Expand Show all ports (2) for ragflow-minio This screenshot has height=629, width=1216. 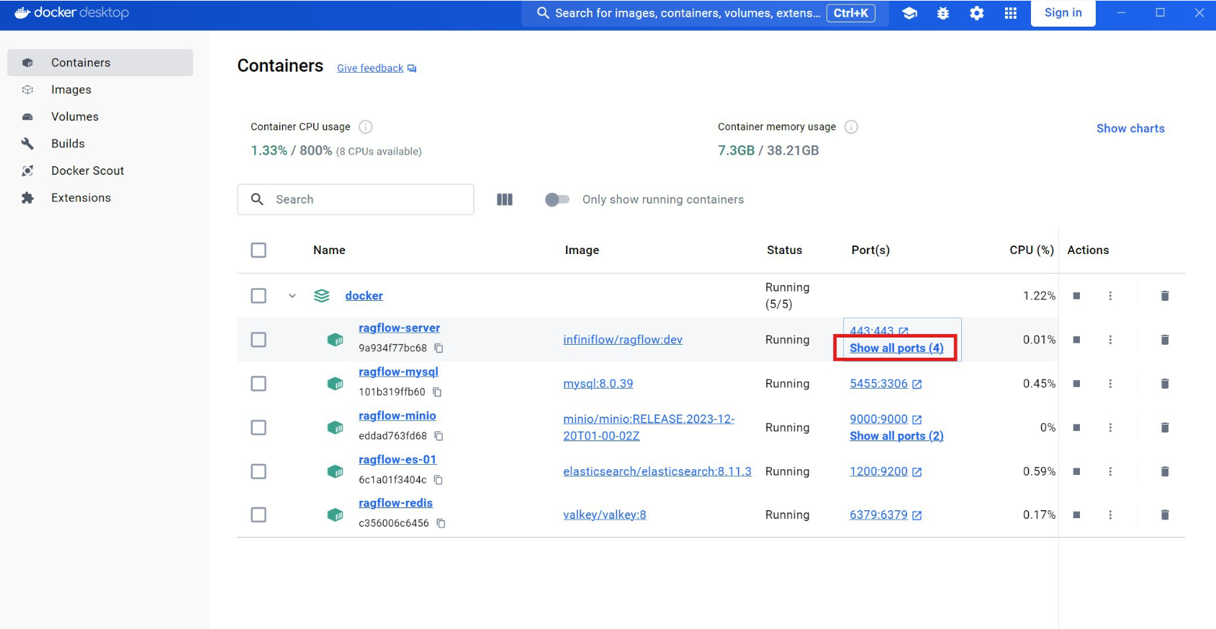tap(896, 436)
